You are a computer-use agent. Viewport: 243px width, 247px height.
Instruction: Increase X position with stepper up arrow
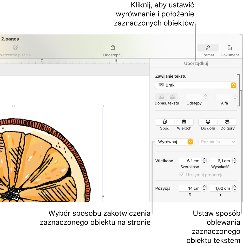(x=204, y=186)
